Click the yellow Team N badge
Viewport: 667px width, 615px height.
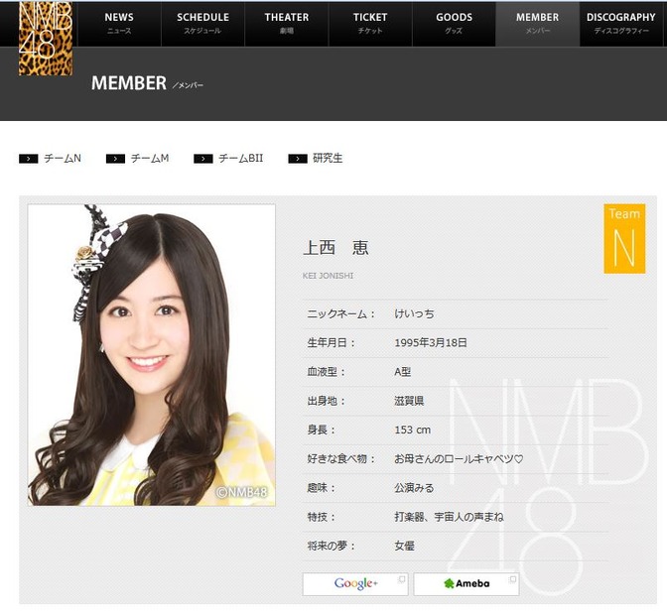click(x=624, y=238)
